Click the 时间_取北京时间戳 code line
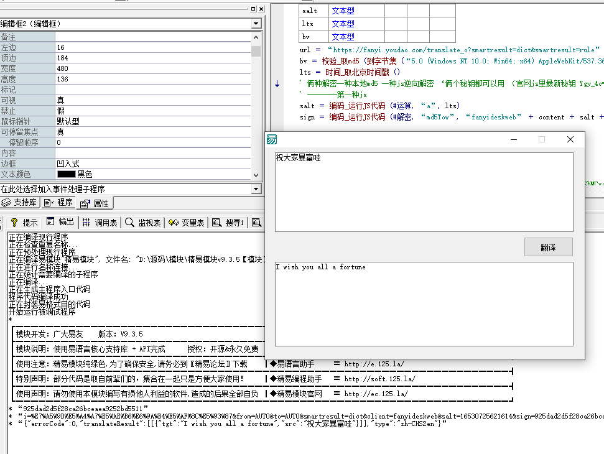Image resolution: width=604 pixels, height=454 pixels. [x=350, y=72]
